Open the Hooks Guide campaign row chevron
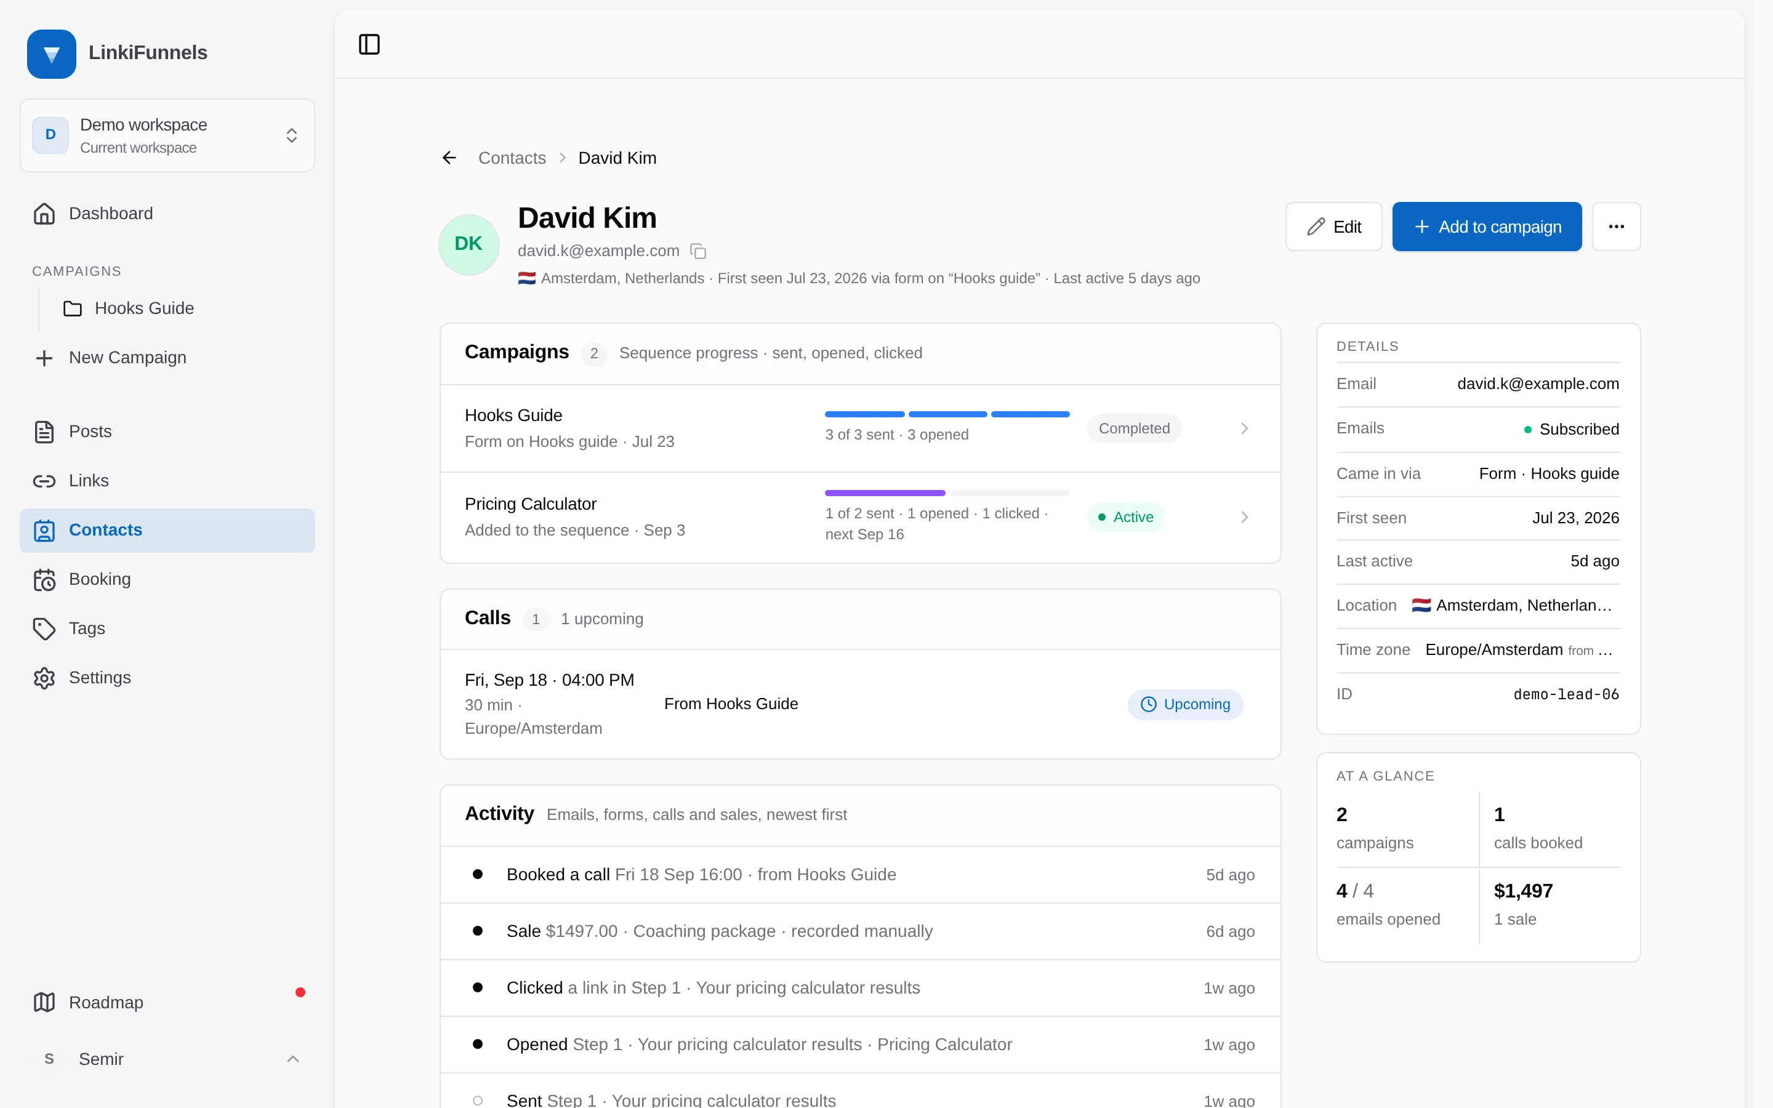 [1244, 428]
